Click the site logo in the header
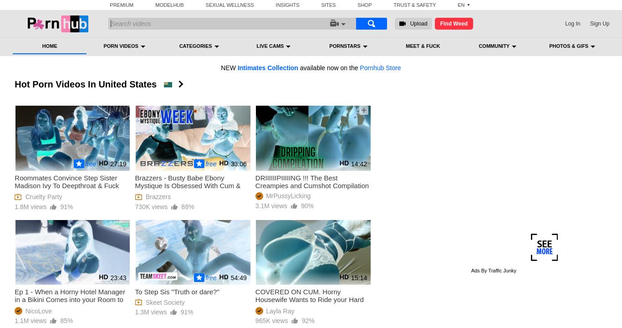This screenshot has height=328, width=622. (x=58, y=24)
